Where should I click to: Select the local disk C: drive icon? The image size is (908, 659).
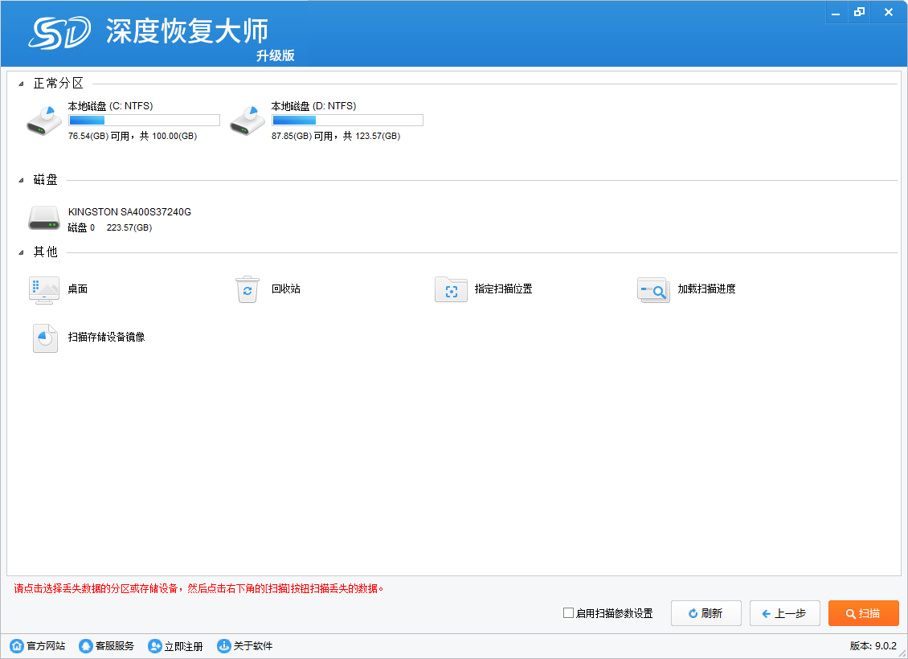pyautogui.click(x=44, y=121)
